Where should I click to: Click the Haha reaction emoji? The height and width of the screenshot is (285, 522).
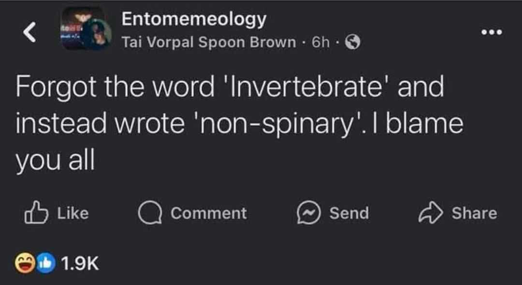coord(24,263)
